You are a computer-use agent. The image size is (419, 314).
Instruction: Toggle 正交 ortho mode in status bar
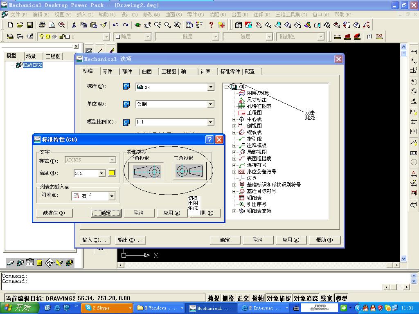(243, 298)
